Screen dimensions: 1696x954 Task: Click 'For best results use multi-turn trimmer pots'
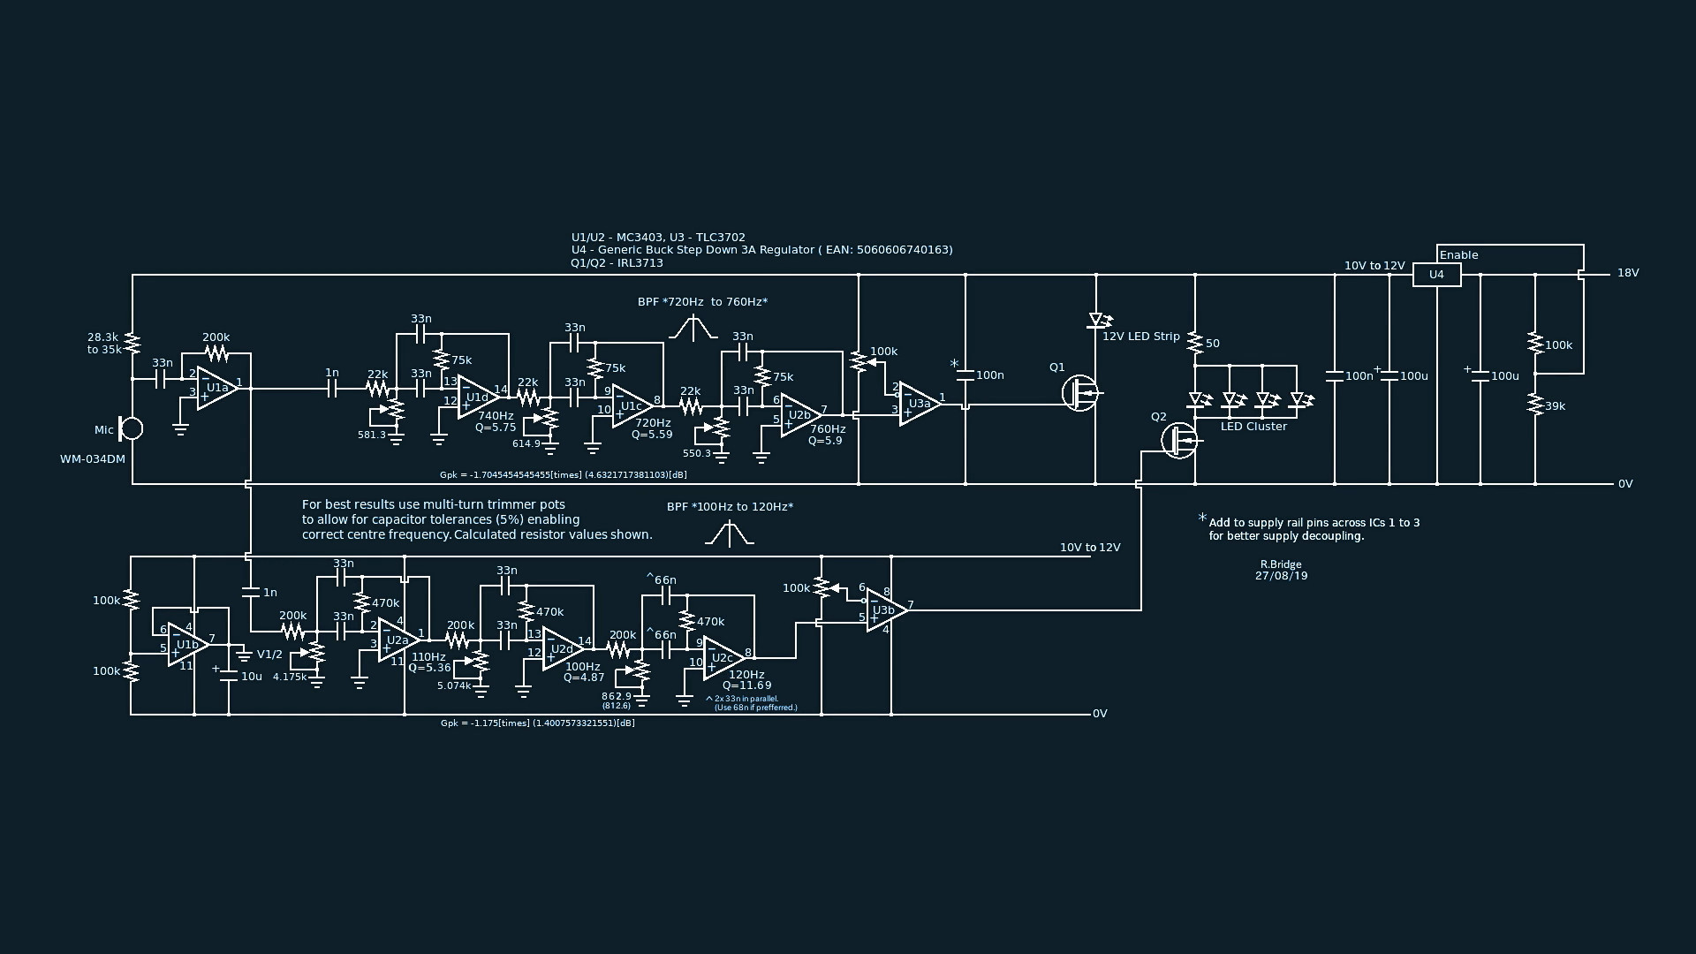(x=433, y=505)
